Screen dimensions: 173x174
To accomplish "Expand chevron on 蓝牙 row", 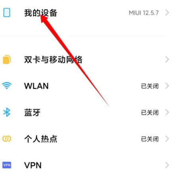I will tap(167, 112).
